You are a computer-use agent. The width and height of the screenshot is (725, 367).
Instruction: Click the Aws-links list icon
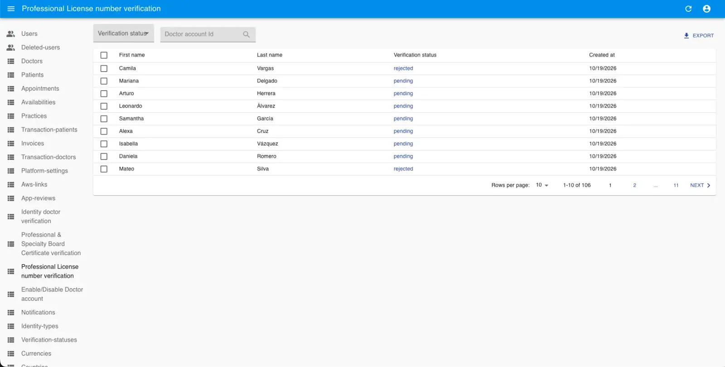point(11,184)
